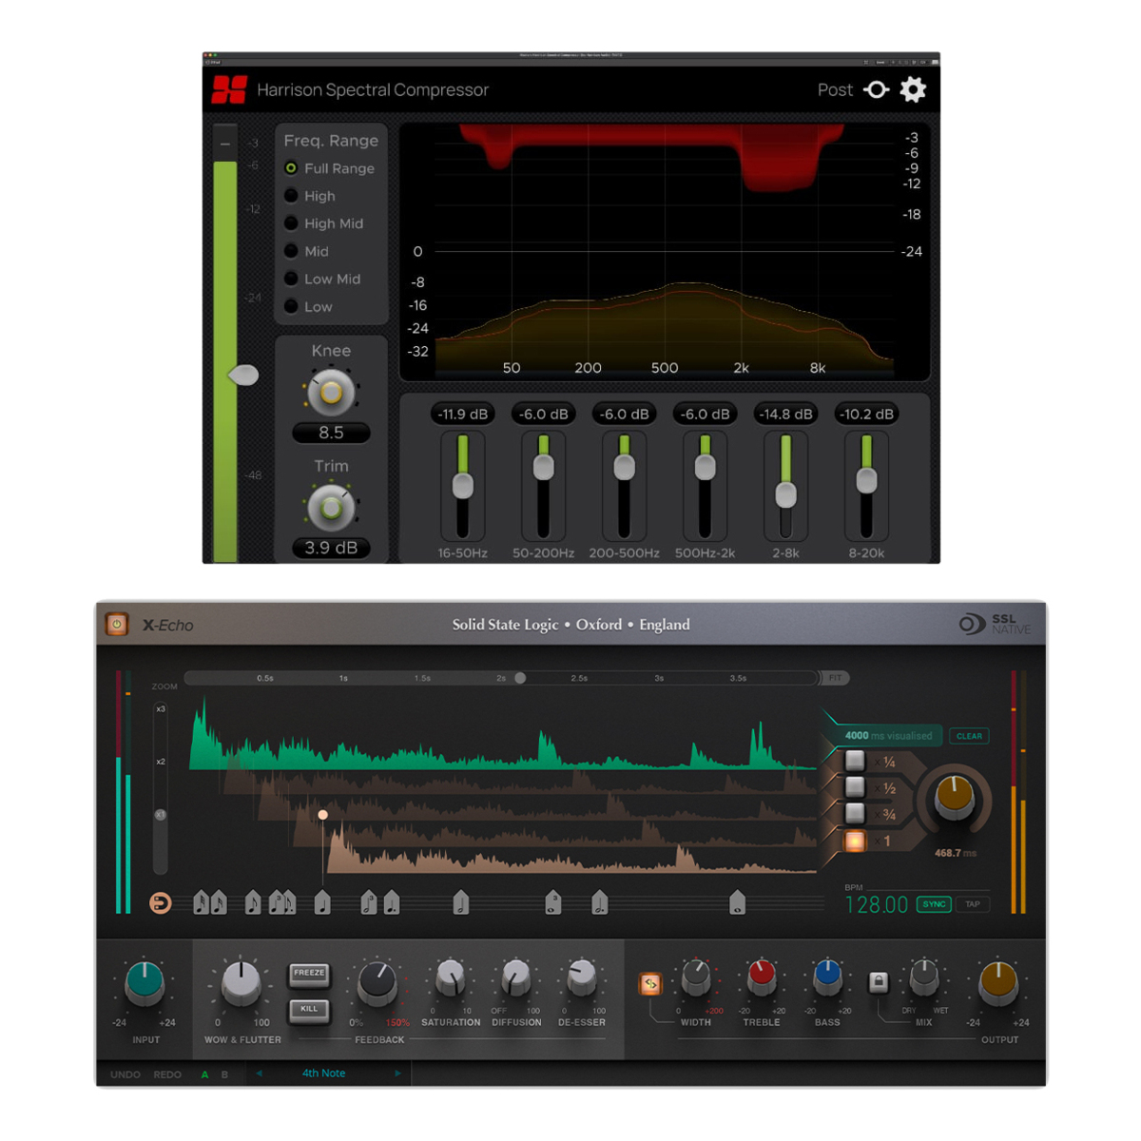Enable the x¼ delay tap

(x=855, y=761)
